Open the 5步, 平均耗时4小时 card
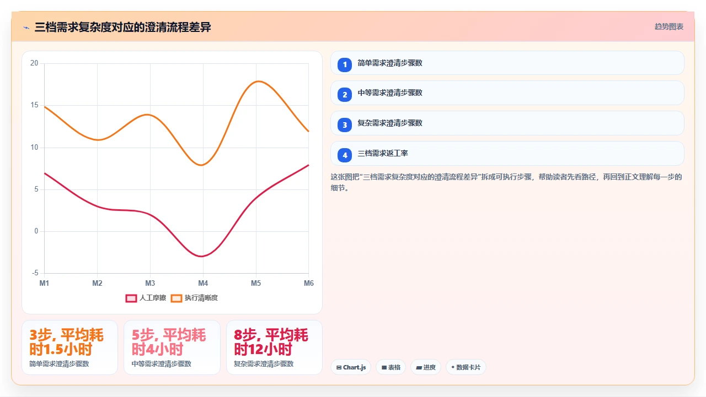This screenshot has width=706, height=397. pyautogui.click(x=172, y=347)
